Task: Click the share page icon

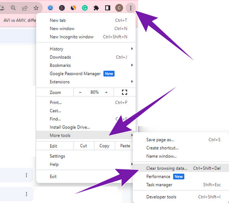Action: point(24,8)
